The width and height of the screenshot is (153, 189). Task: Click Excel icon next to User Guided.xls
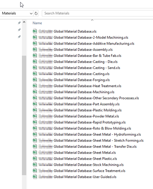coord(35,177)
